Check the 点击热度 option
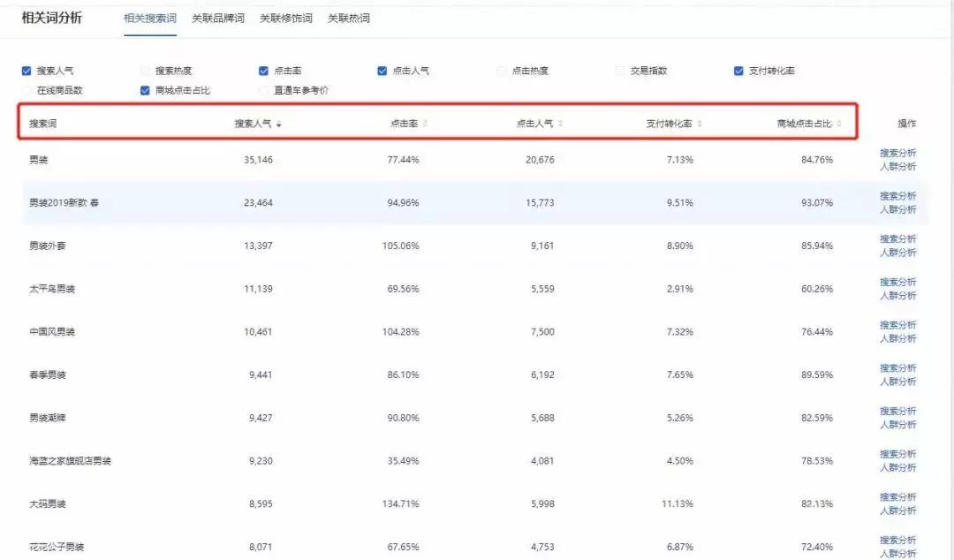The height and width of the screenshot is (560, 954). pos(501,71)
